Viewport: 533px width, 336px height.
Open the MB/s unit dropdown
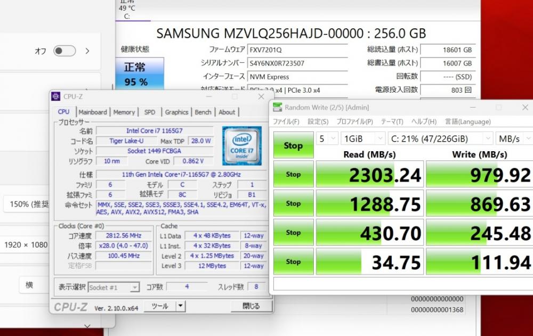(514, 138)
